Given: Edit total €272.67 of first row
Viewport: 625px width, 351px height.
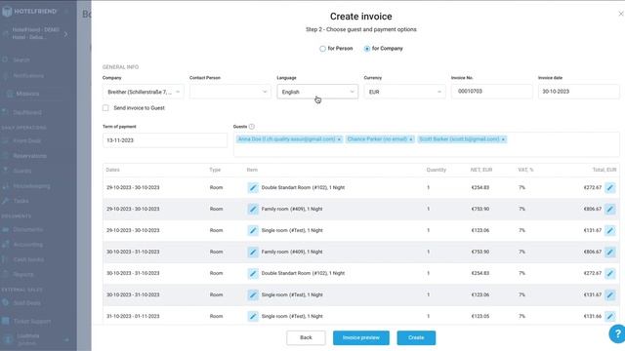Looking at the screenshot, I should 609,187.
